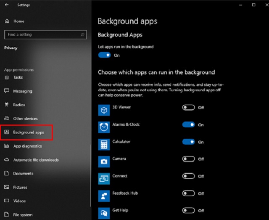Enable 3D Viewer background toggle
Screen dimensions: 269x220
click(x=189, y=108)
